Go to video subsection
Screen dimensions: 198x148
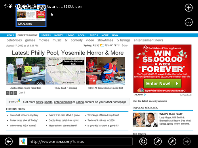[x=90, y=40]
